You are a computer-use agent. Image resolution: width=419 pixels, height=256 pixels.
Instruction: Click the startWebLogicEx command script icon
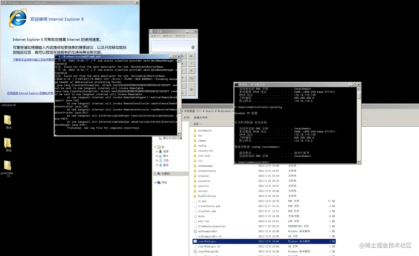tap(195, 251)
